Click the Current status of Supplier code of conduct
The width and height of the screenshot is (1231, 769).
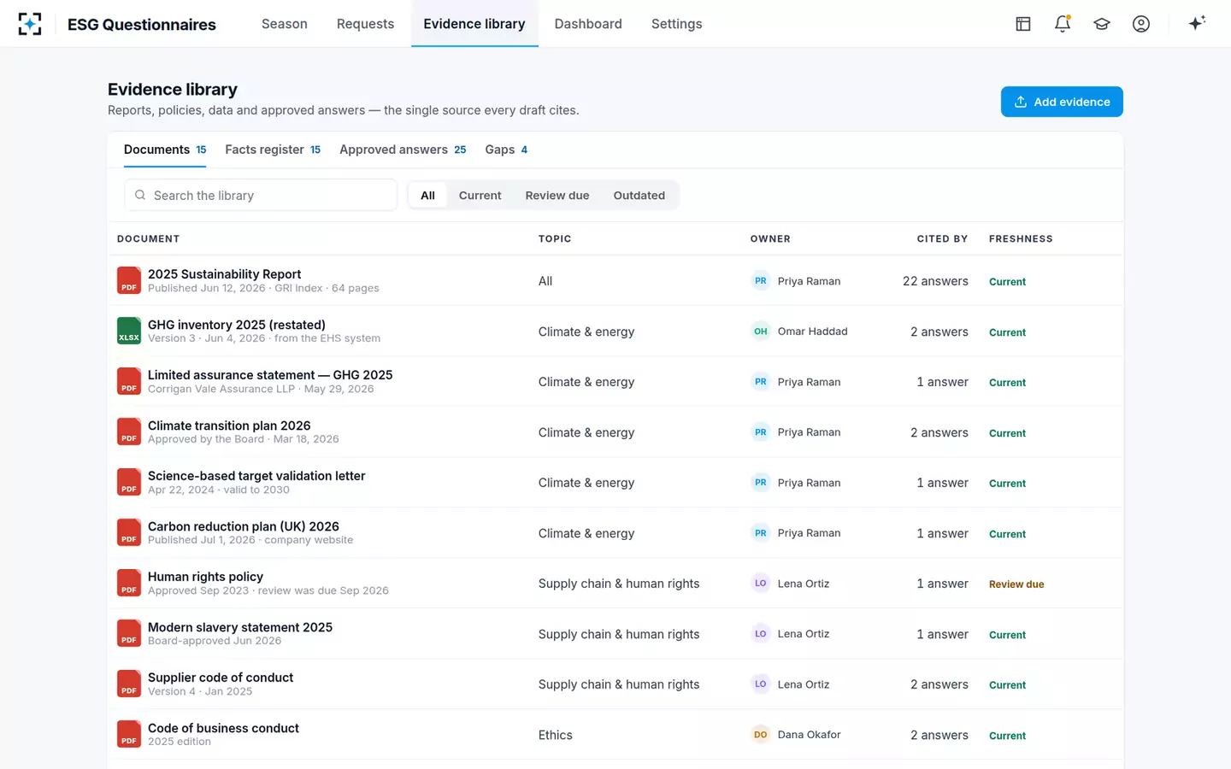point(1007,685)
